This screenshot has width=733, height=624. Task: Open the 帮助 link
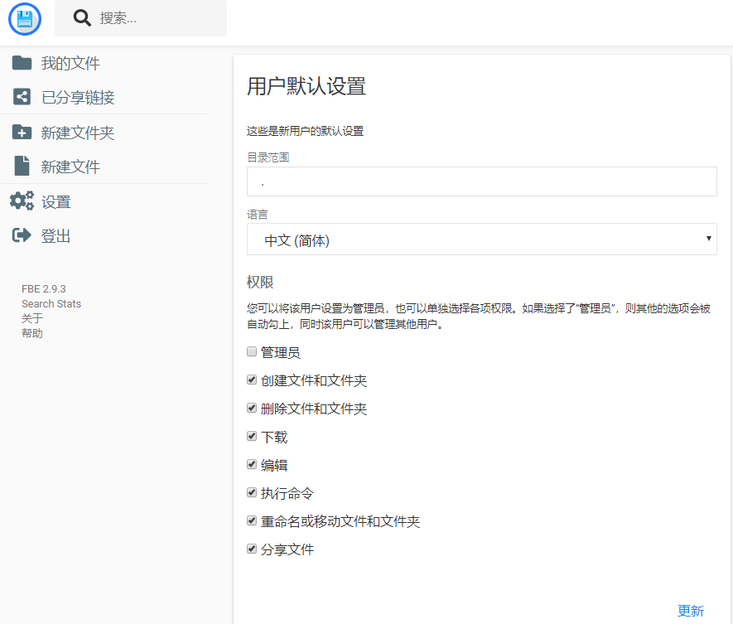click(32, 332)
